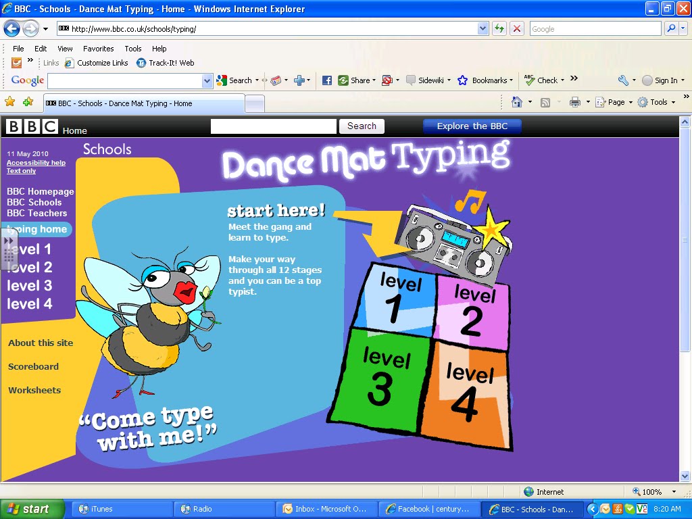Click the green Refresh page icon
The width and height of the screenshot is (692, 519).
point(499,29)
